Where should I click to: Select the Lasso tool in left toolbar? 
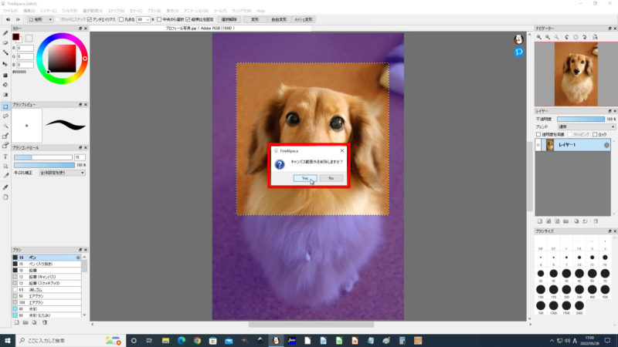point(5,116)
